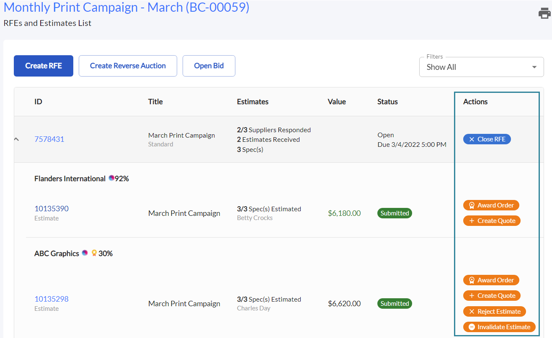The width and height of the screenshot is (552, 338).
Task: Open estimate link 10135390
Action: pyautogui.click(x=52, y=208)
